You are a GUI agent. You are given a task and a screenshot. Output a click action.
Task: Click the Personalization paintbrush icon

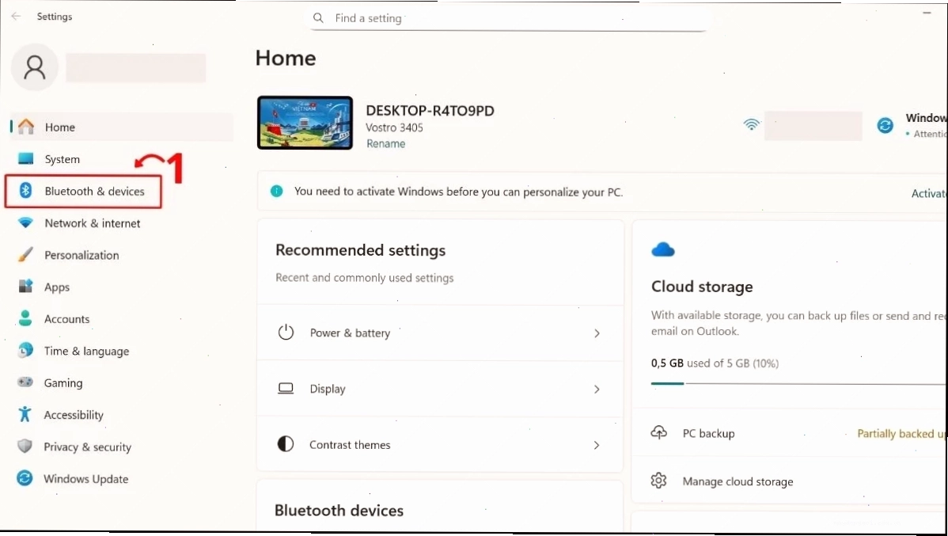pos(25,255)
